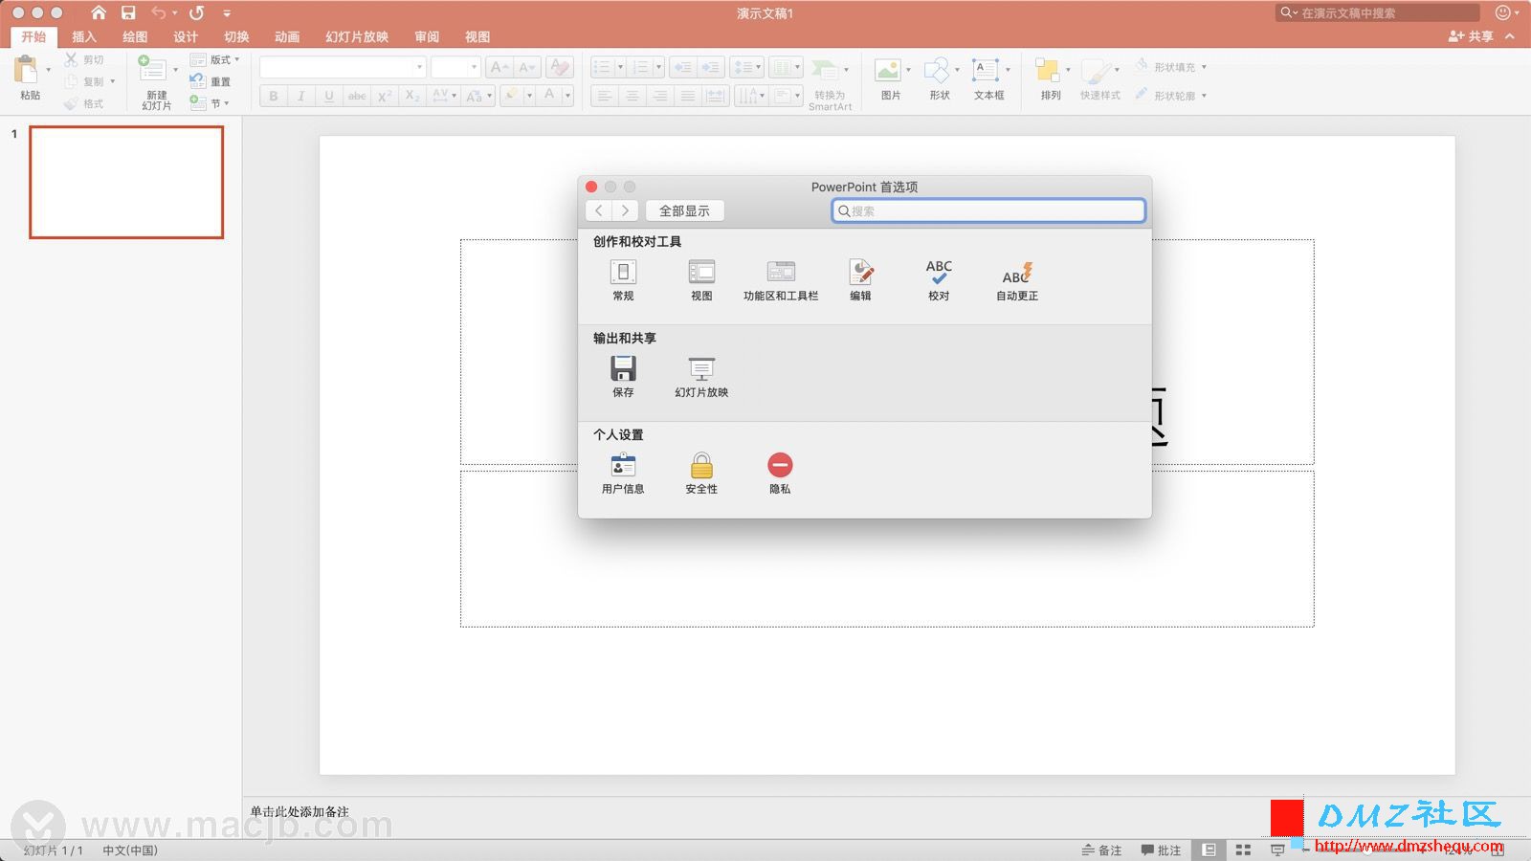The height and width of the screenshot is (861, 1531).
Task: Click the 图片 (Picture) icon
Action: (888, 70)
